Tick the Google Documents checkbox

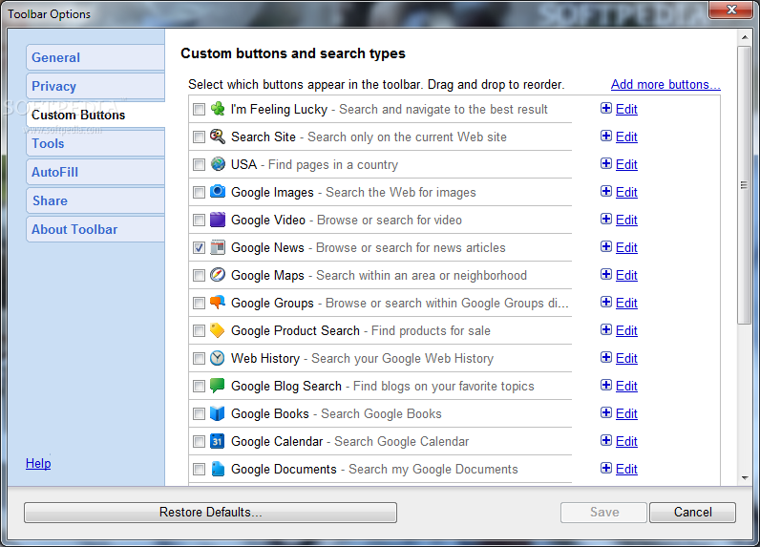point(199,469)
